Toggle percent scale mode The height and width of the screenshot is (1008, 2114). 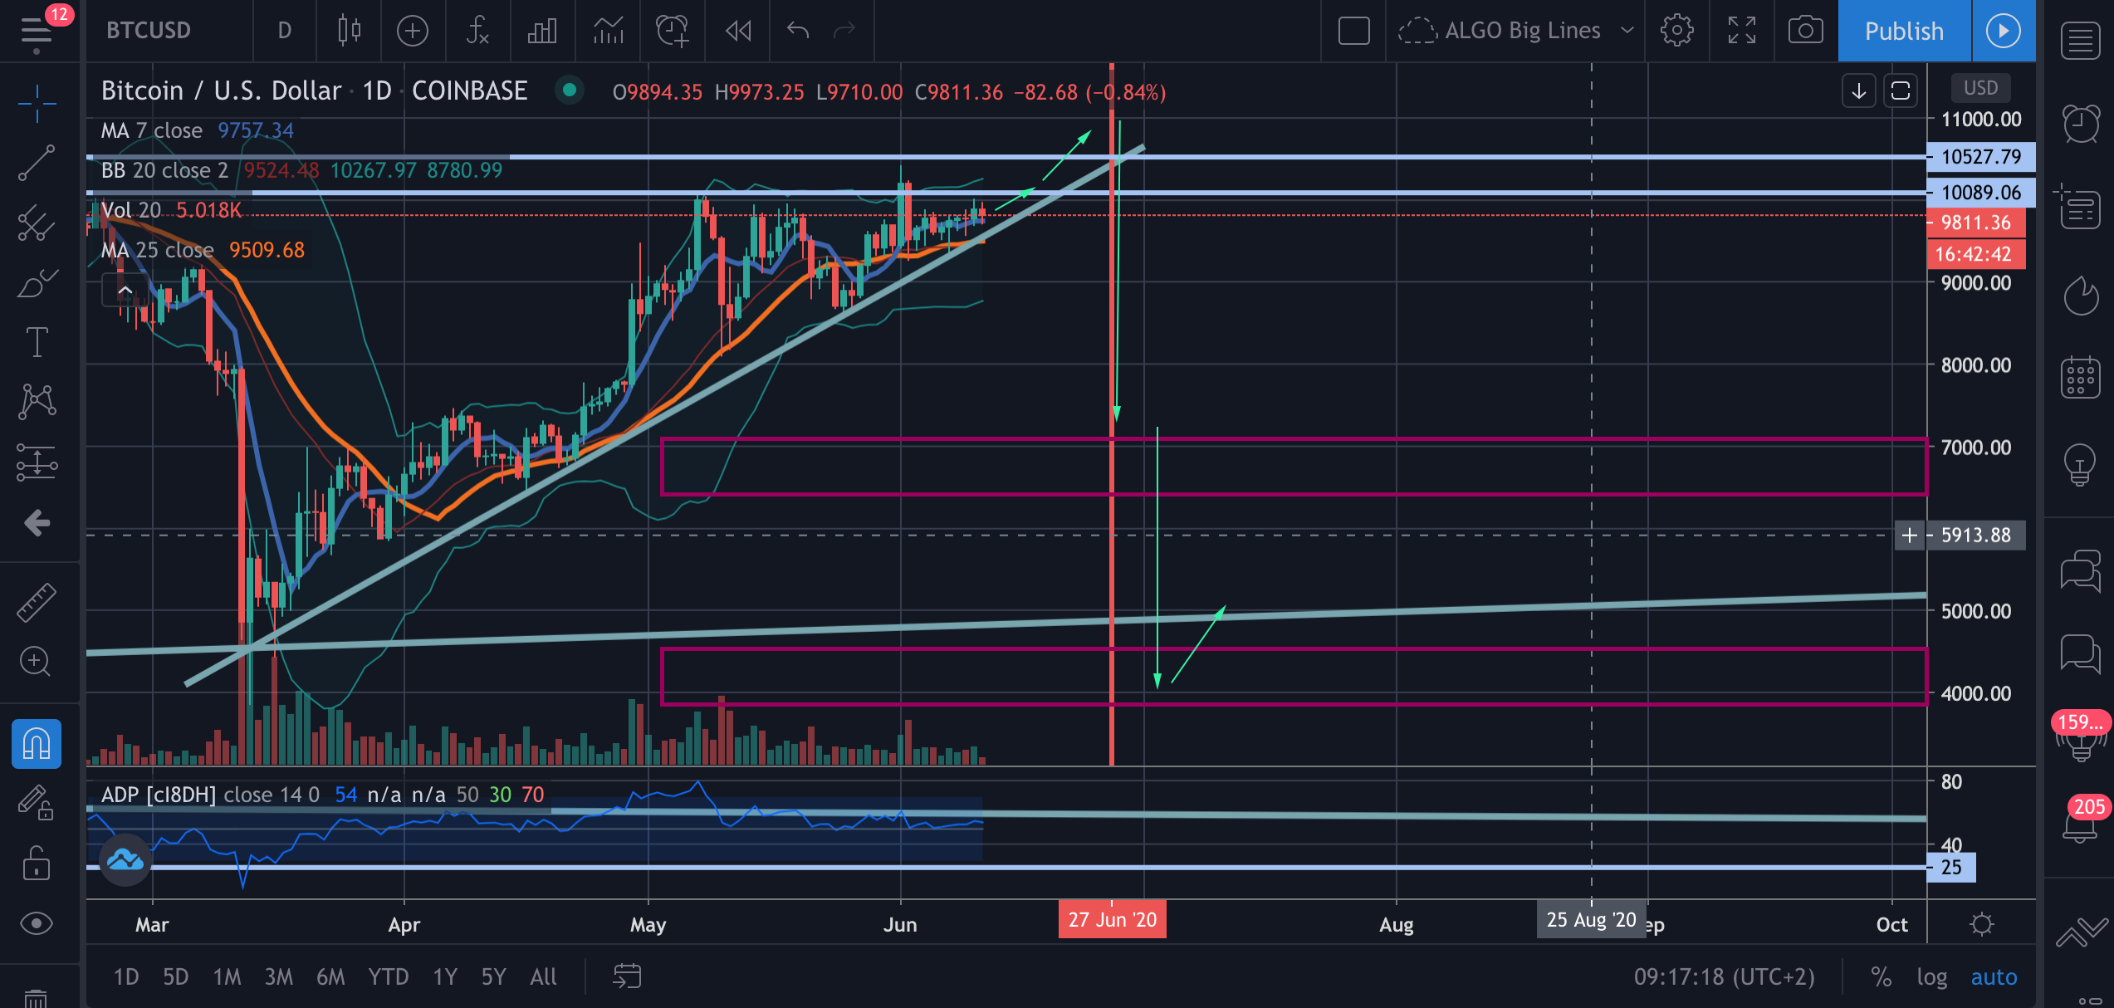[x=1881, y=976]
